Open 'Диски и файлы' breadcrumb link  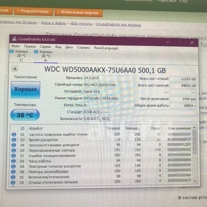[53, 23]
